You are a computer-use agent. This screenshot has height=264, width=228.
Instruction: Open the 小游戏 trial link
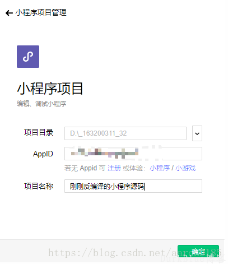point(185,168)
